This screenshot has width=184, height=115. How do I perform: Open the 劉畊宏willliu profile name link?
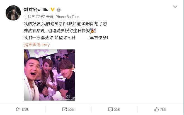pyautogui.click(x=36, y=9)
